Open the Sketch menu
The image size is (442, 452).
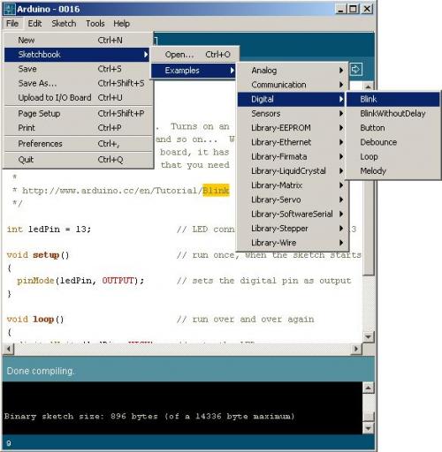[x=64, y=24]
